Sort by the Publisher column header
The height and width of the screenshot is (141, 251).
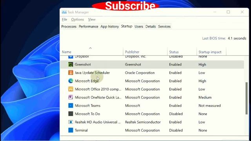tap(132, 52)
